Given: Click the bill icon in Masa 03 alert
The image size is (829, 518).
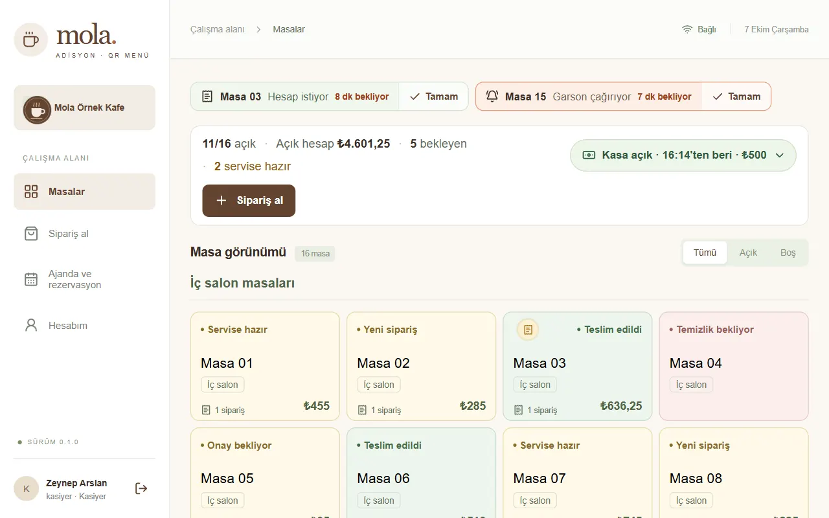Looking at the screenshot, I should [207, 96].
